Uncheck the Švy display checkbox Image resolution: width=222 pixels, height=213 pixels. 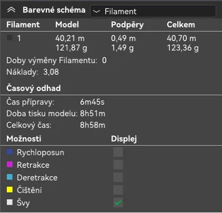tap(118, 202)
